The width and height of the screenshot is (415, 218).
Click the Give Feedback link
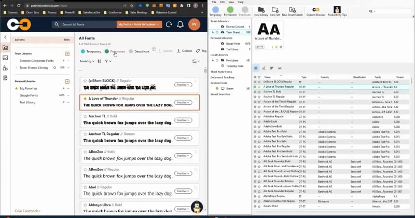tap(27, 211)
